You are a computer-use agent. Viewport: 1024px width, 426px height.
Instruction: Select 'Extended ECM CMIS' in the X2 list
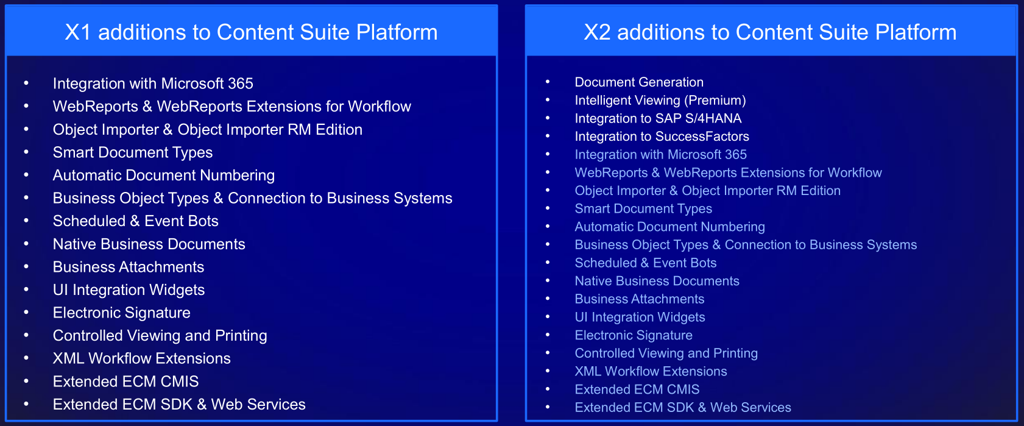(x=637, y=389)
